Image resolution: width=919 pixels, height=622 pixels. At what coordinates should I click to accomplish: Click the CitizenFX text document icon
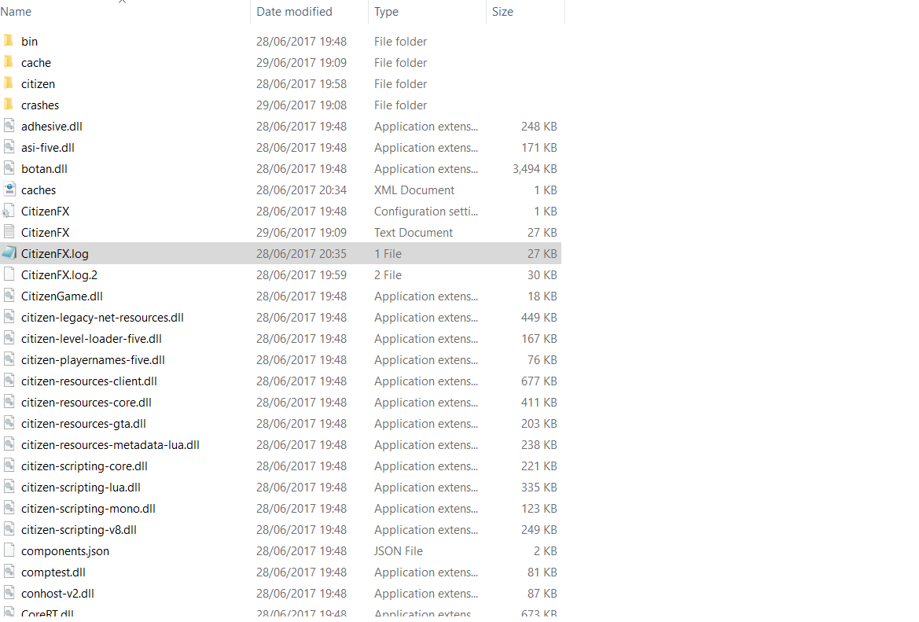[9, 231]
